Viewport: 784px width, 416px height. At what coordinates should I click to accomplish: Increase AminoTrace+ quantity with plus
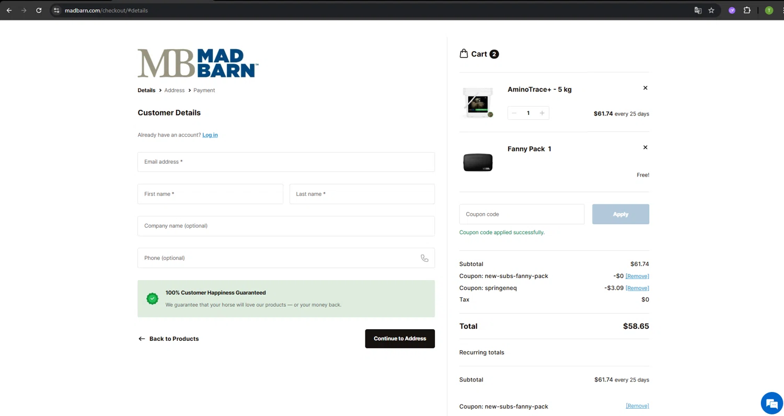pos(542,113)
